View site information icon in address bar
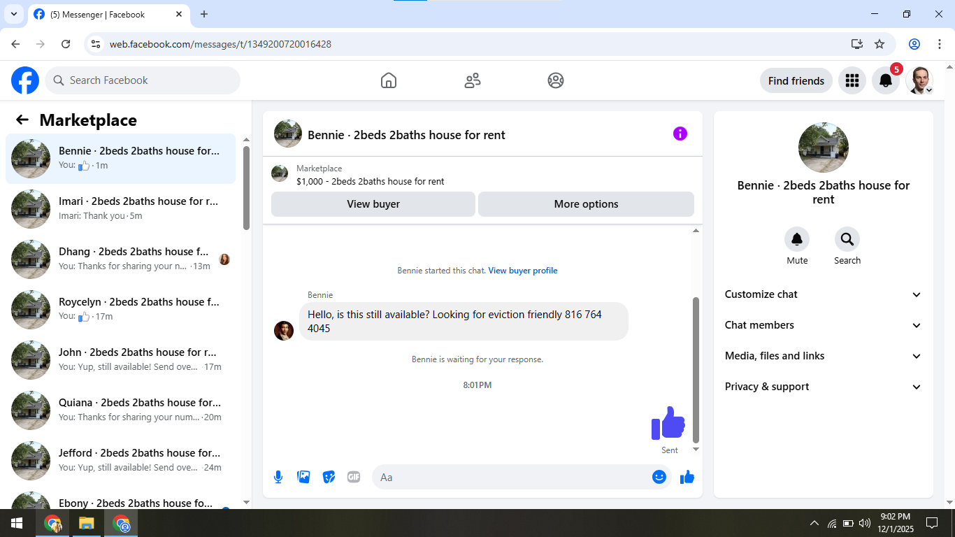The height and width of the screenshot is (537, 955). point(96,44)
